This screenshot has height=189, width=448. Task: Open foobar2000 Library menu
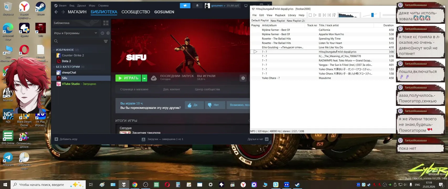coord(292,15)
